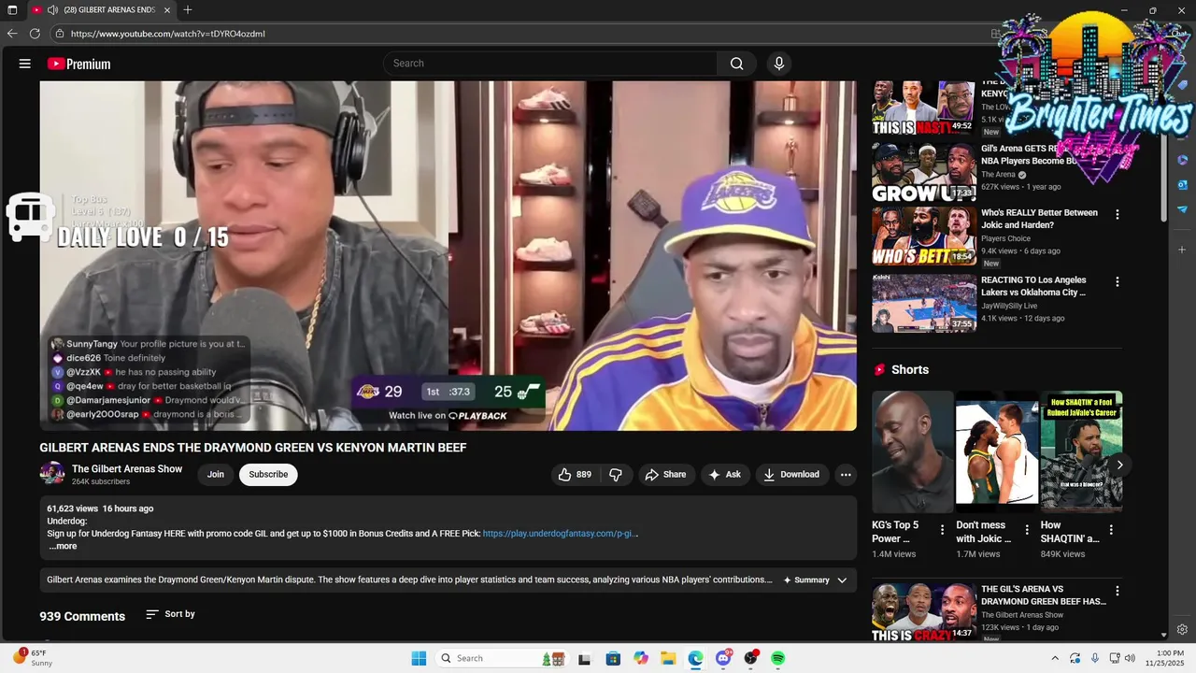This screenshot has height=673, width=1196.
Task: Open options for Draymond Green Beef video
Action: click(1117, 592)
